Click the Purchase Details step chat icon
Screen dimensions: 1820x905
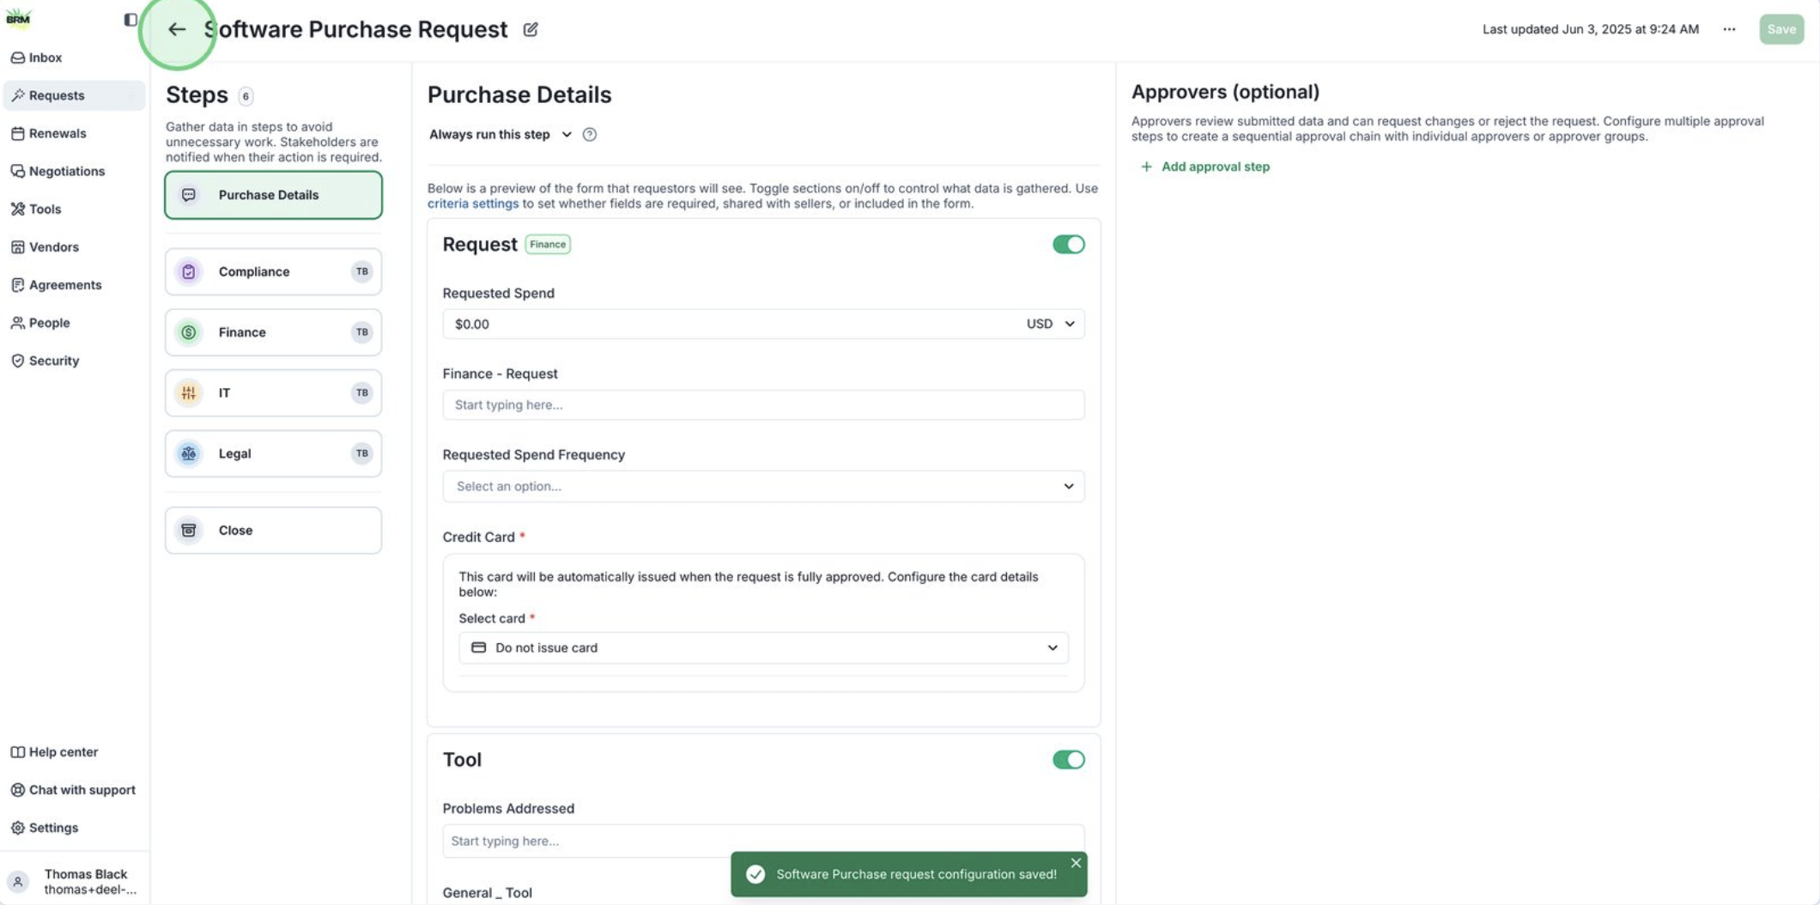pos(189,195)
